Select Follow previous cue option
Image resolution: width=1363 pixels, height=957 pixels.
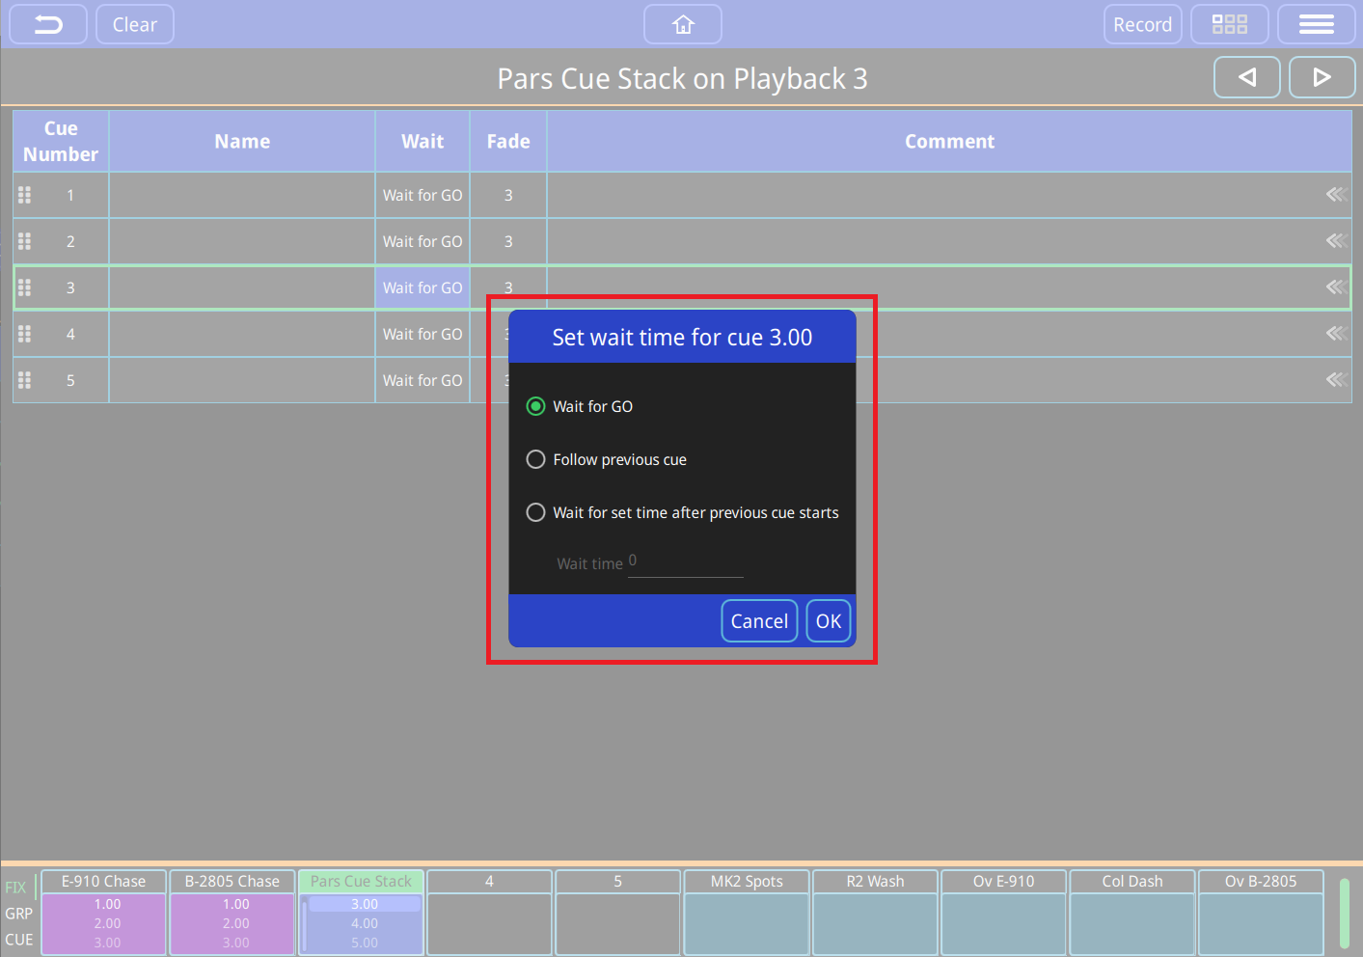535,459
